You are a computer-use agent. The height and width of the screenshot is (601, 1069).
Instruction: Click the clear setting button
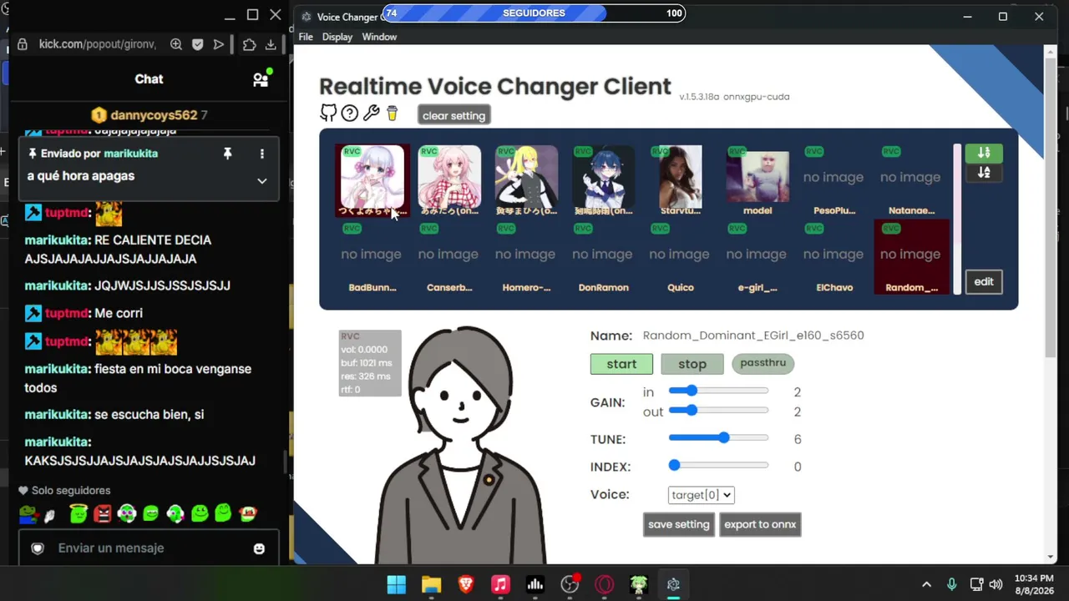(x=453, y=115)
